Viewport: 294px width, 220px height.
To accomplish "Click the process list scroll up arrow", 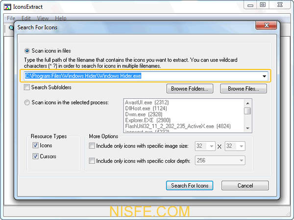I will coord(247,103).
